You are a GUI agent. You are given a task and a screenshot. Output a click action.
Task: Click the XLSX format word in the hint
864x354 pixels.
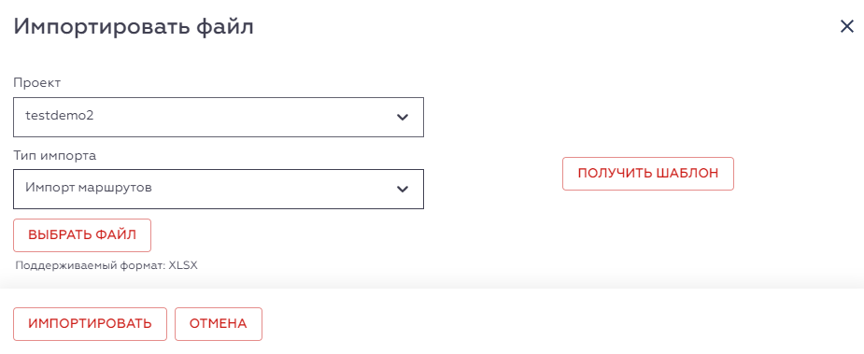[183, 265]
